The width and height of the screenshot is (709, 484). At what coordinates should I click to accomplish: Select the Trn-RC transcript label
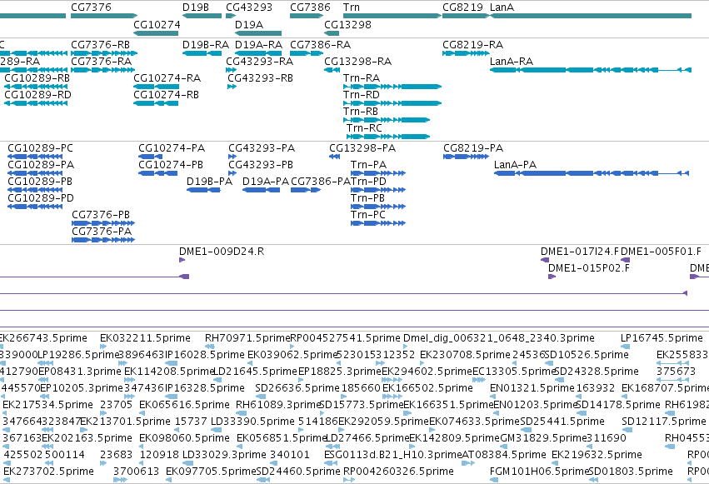[364, 128]
